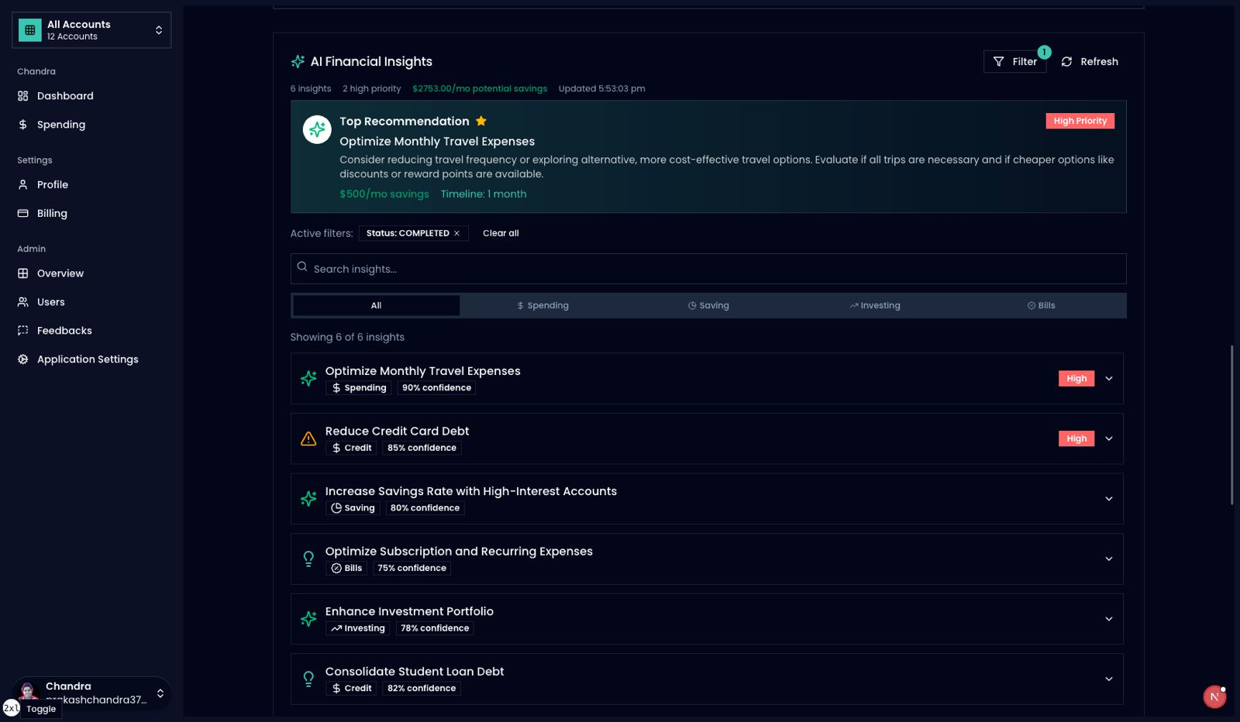Open Profile via its person icon
This screenshot has height=722, width=1240.
pos(23,185)
